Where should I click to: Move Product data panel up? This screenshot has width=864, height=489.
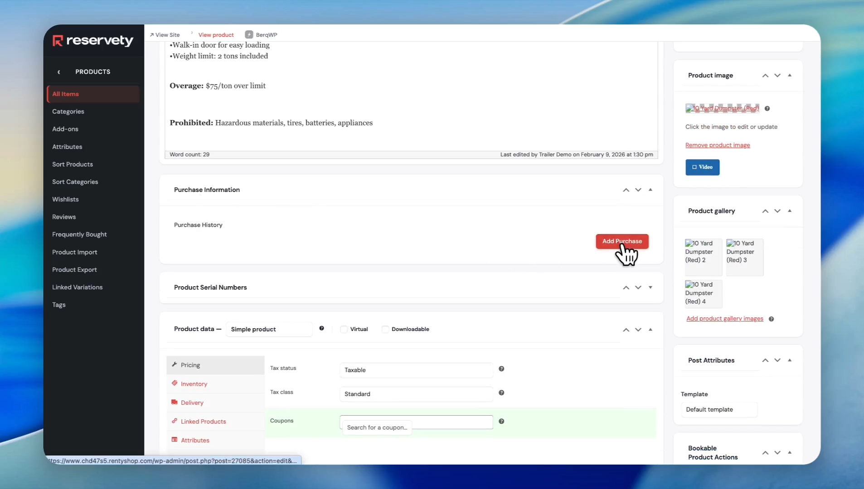[x=626, y=330]
